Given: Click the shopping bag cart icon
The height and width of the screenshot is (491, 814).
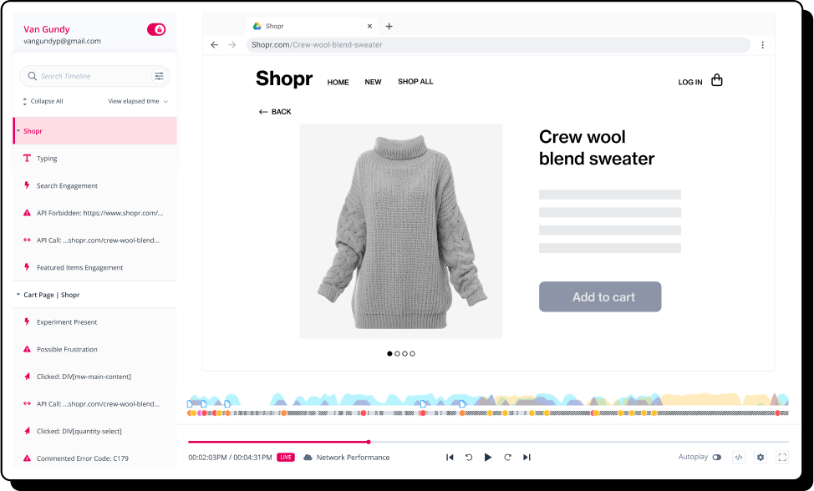Looking at the screenshot, I should pyautogui.click(x=716, y=81).
